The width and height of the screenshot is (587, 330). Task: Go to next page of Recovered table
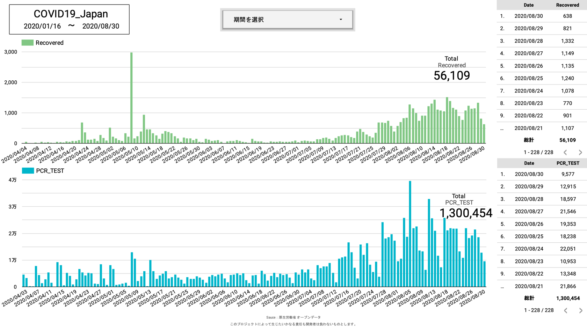pos(580,152)
